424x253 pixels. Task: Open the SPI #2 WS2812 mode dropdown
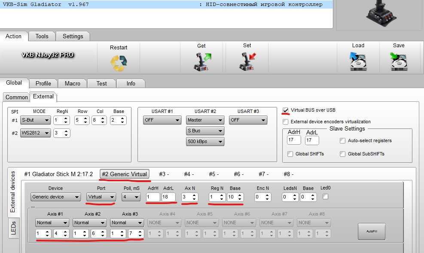tap(35, 133)
